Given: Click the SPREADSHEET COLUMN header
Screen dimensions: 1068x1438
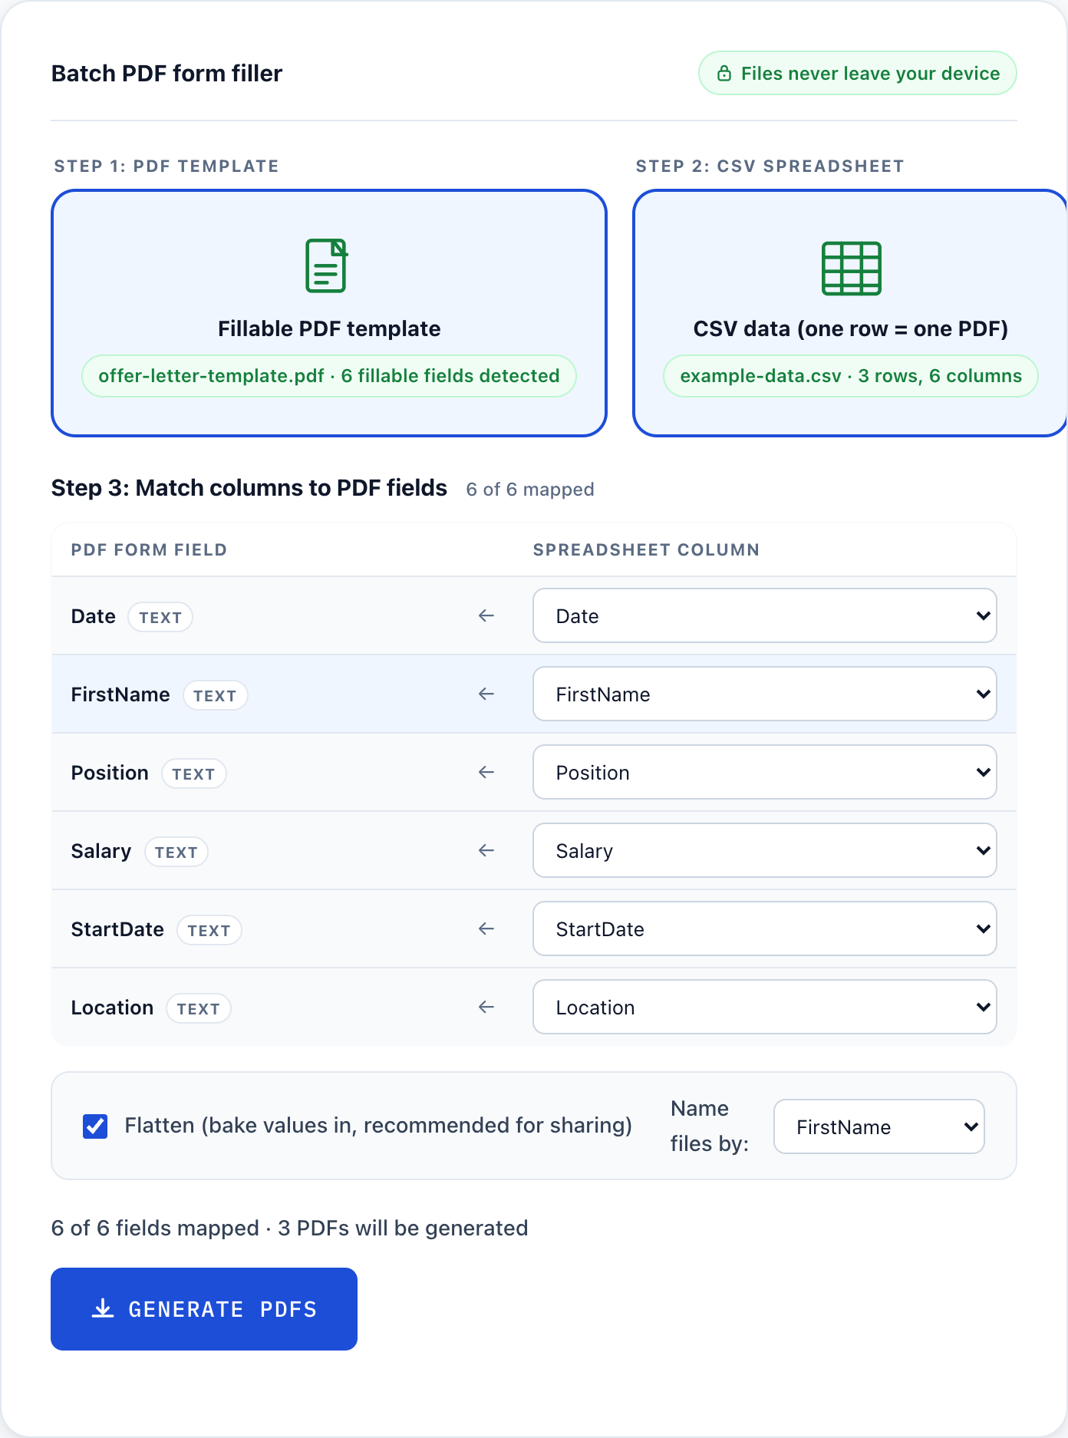Looking at the screenshot, I should tap(646, 549).
